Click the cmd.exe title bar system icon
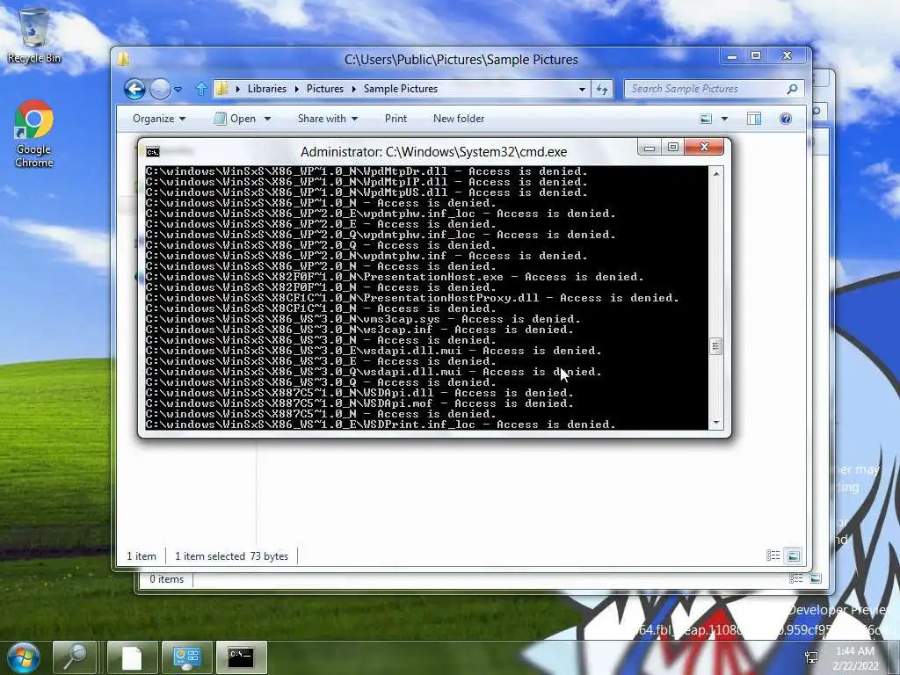The width and height of the screenshot is (900, 675). [x=153, y=151]
